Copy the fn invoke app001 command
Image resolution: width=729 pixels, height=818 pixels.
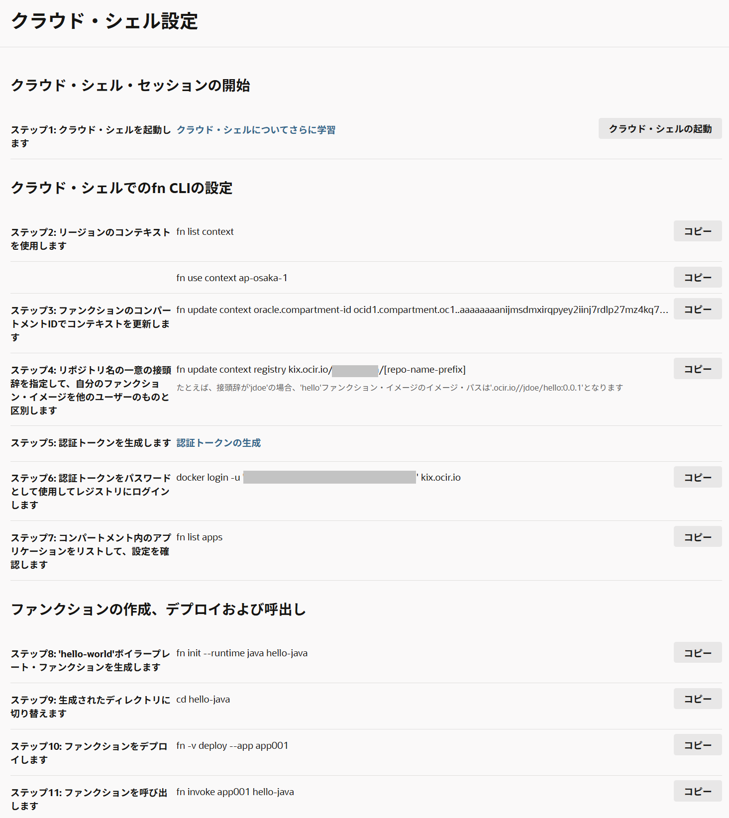(x=697, y=792)
